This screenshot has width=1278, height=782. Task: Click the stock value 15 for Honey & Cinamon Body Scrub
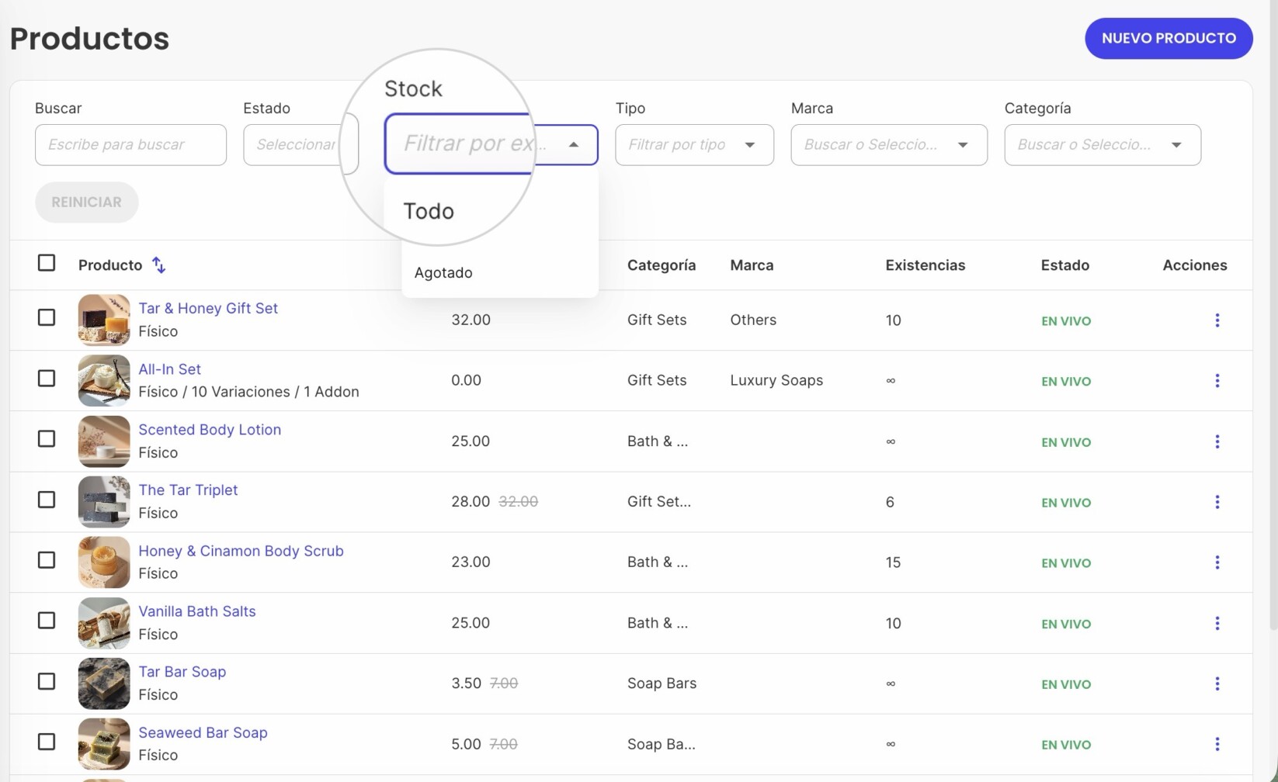(x=893, y=562)
